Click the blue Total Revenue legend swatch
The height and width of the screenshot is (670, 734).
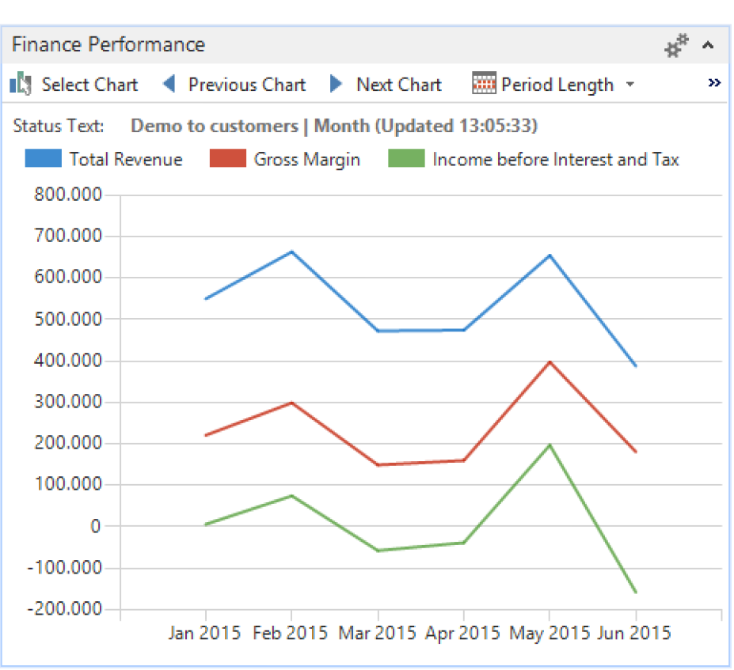[x=43, y=159]
